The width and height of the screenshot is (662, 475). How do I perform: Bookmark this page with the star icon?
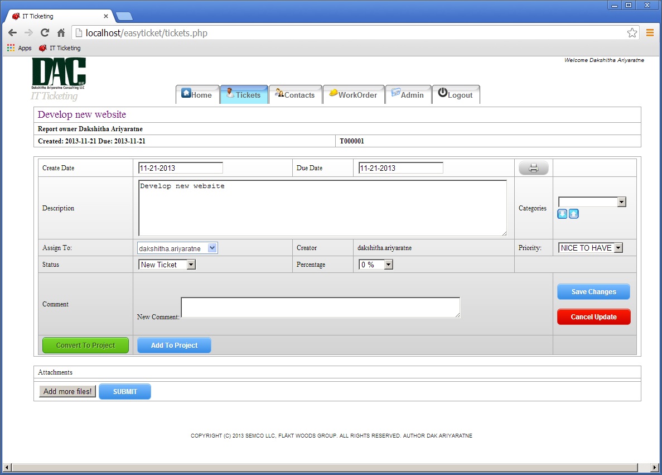[x=632, y=33]
